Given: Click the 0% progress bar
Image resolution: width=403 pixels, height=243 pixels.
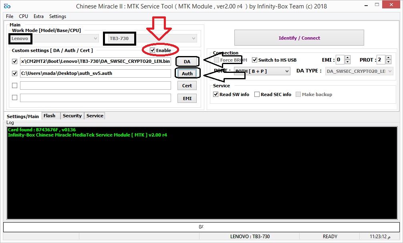Looking at the screenshot, I should coord(201,227).
